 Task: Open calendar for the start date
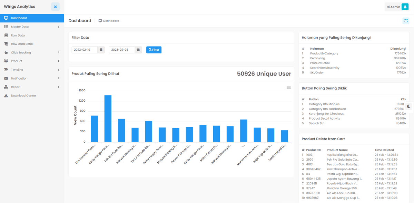coord(101,50)
